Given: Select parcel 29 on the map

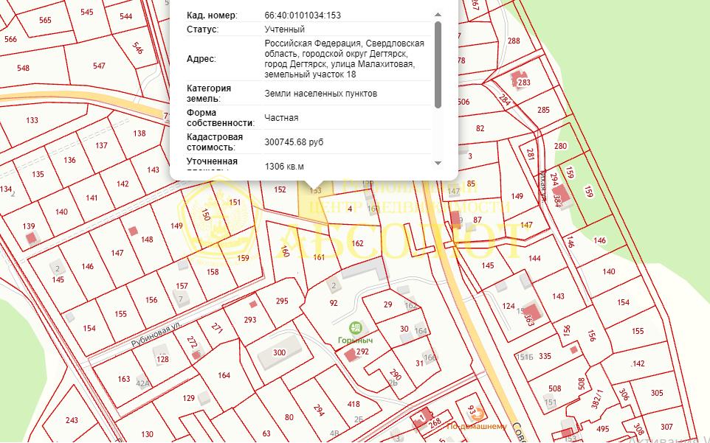Looking at the screenshot, I should [x=388, y=304].
